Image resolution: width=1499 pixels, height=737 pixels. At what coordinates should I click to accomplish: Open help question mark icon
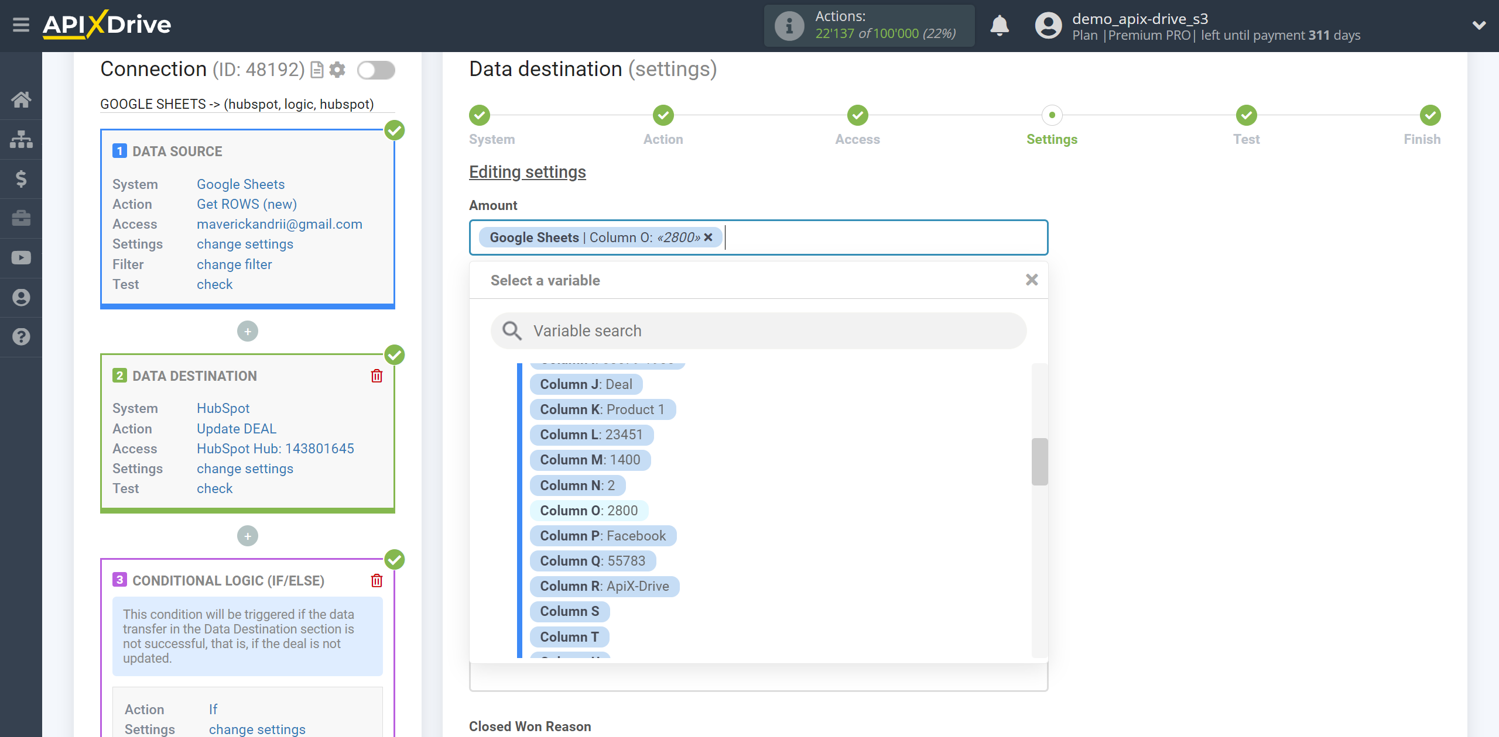[x=21, y=337]
